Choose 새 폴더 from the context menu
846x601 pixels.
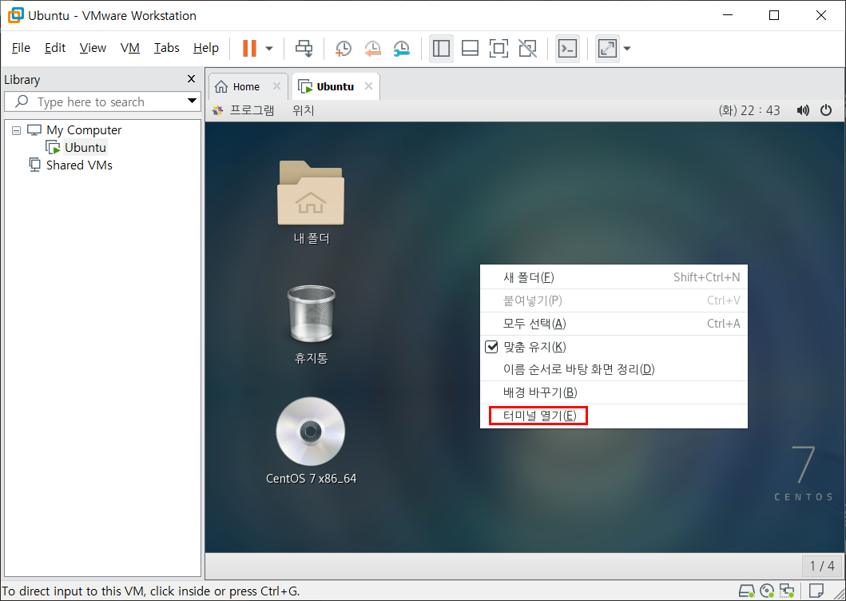tap(614, 277)
